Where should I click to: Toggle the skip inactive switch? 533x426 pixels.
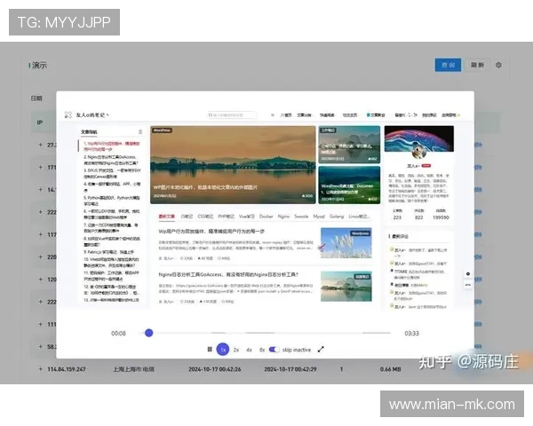pyautogui.click(x=274, y=350)
